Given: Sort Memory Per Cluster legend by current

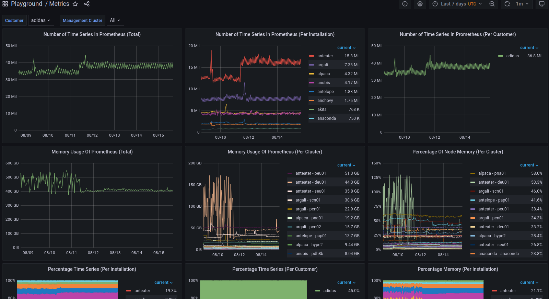Looking at the screenshot, I should point(346,165).
